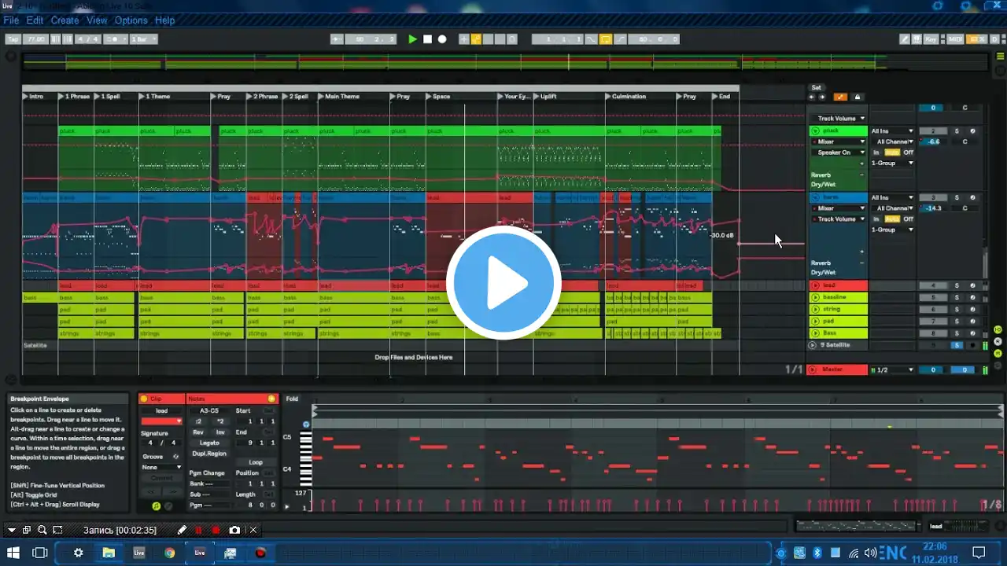Click the Legato button in Notes box
This screenshot has width=1007, height=566.
[x=209, y=443]
